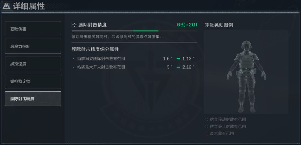Click green arrow in 站姿最大开火射击散布范围 row
The width and height of the screenshot is (301, 145).
178,67
